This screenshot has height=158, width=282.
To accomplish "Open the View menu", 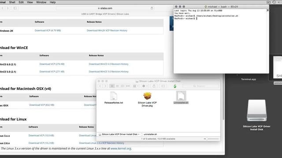I will pos(30,2).
